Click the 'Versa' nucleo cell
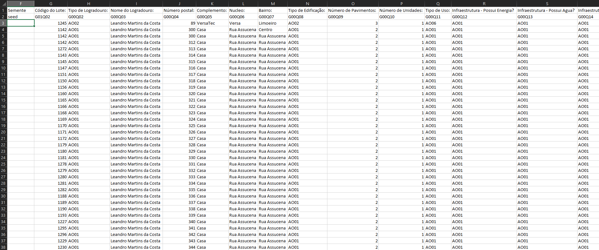The height and width of the screenshot is (250, 599). click(243, 23)
